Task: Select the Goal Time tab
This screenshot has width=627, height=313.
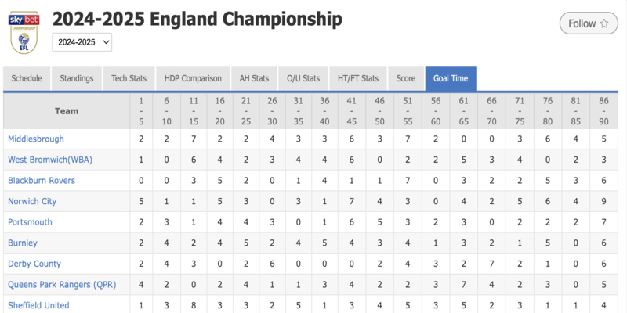Action: pyautogui.click(x=451, y=78)
